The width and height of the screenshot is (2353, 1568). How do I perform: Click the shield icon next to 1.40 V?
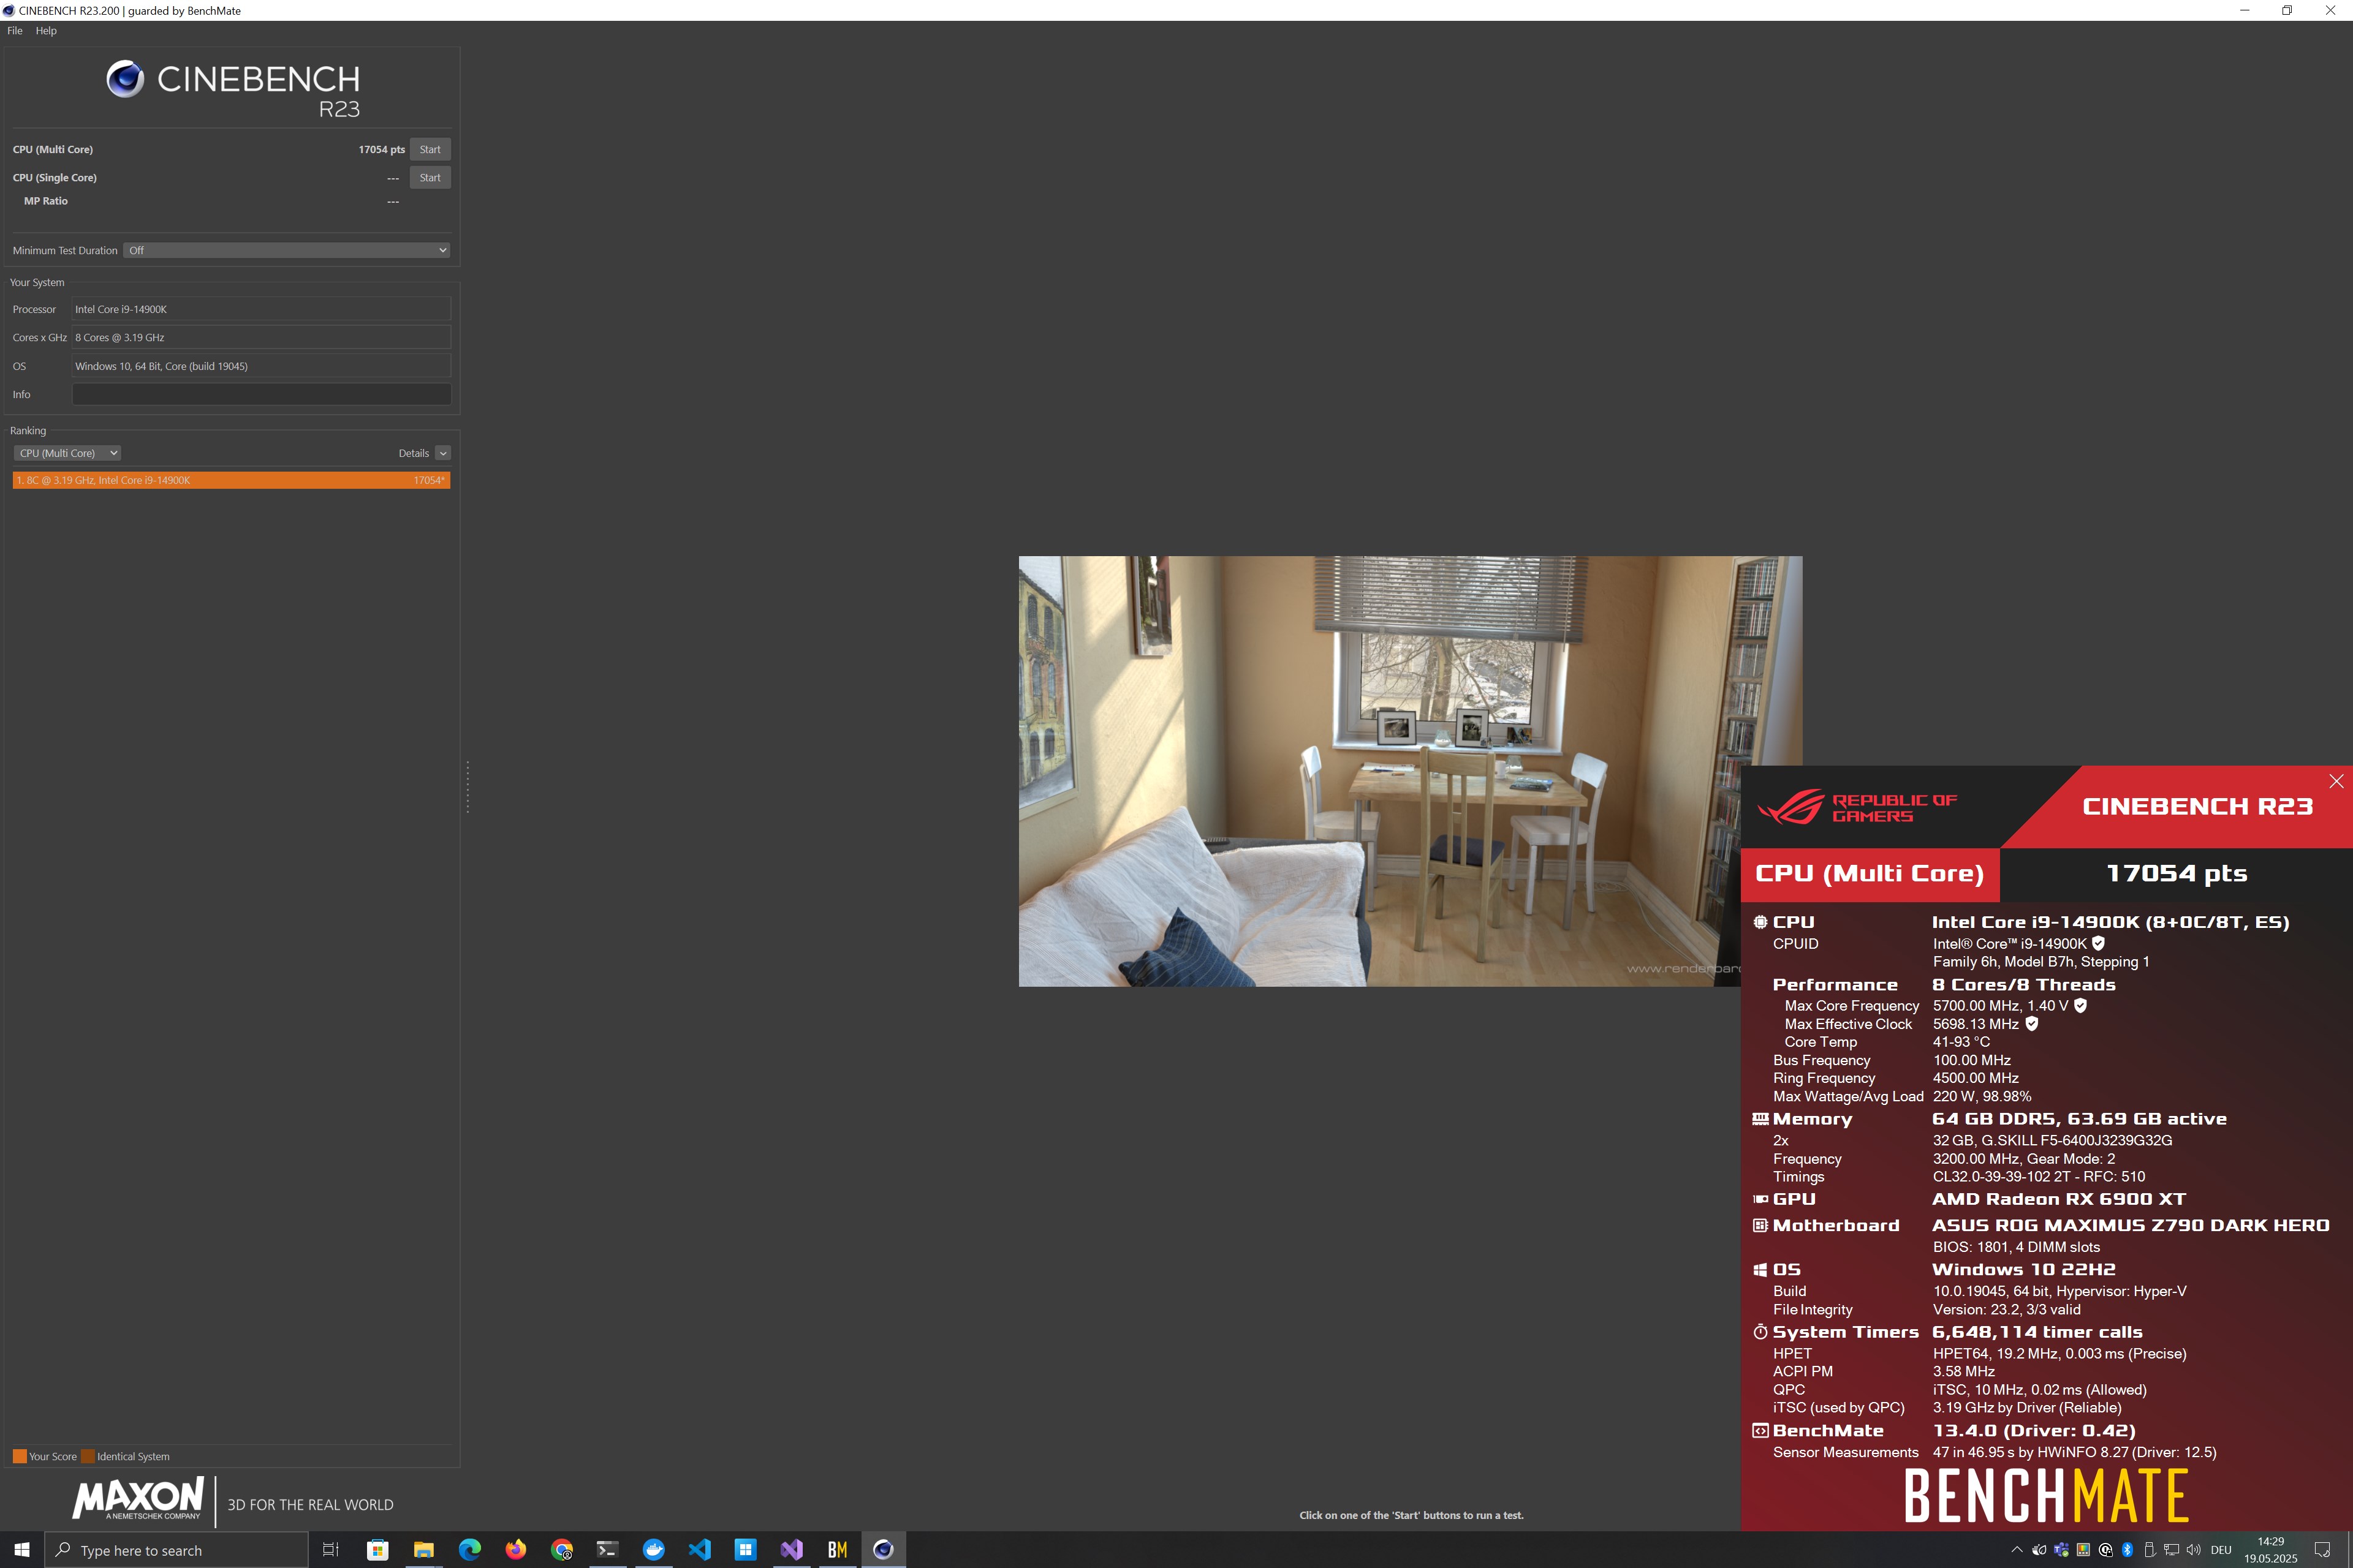(2080, 1006)
